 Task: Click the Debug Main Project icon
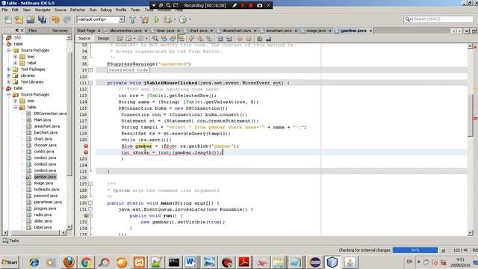167,20
